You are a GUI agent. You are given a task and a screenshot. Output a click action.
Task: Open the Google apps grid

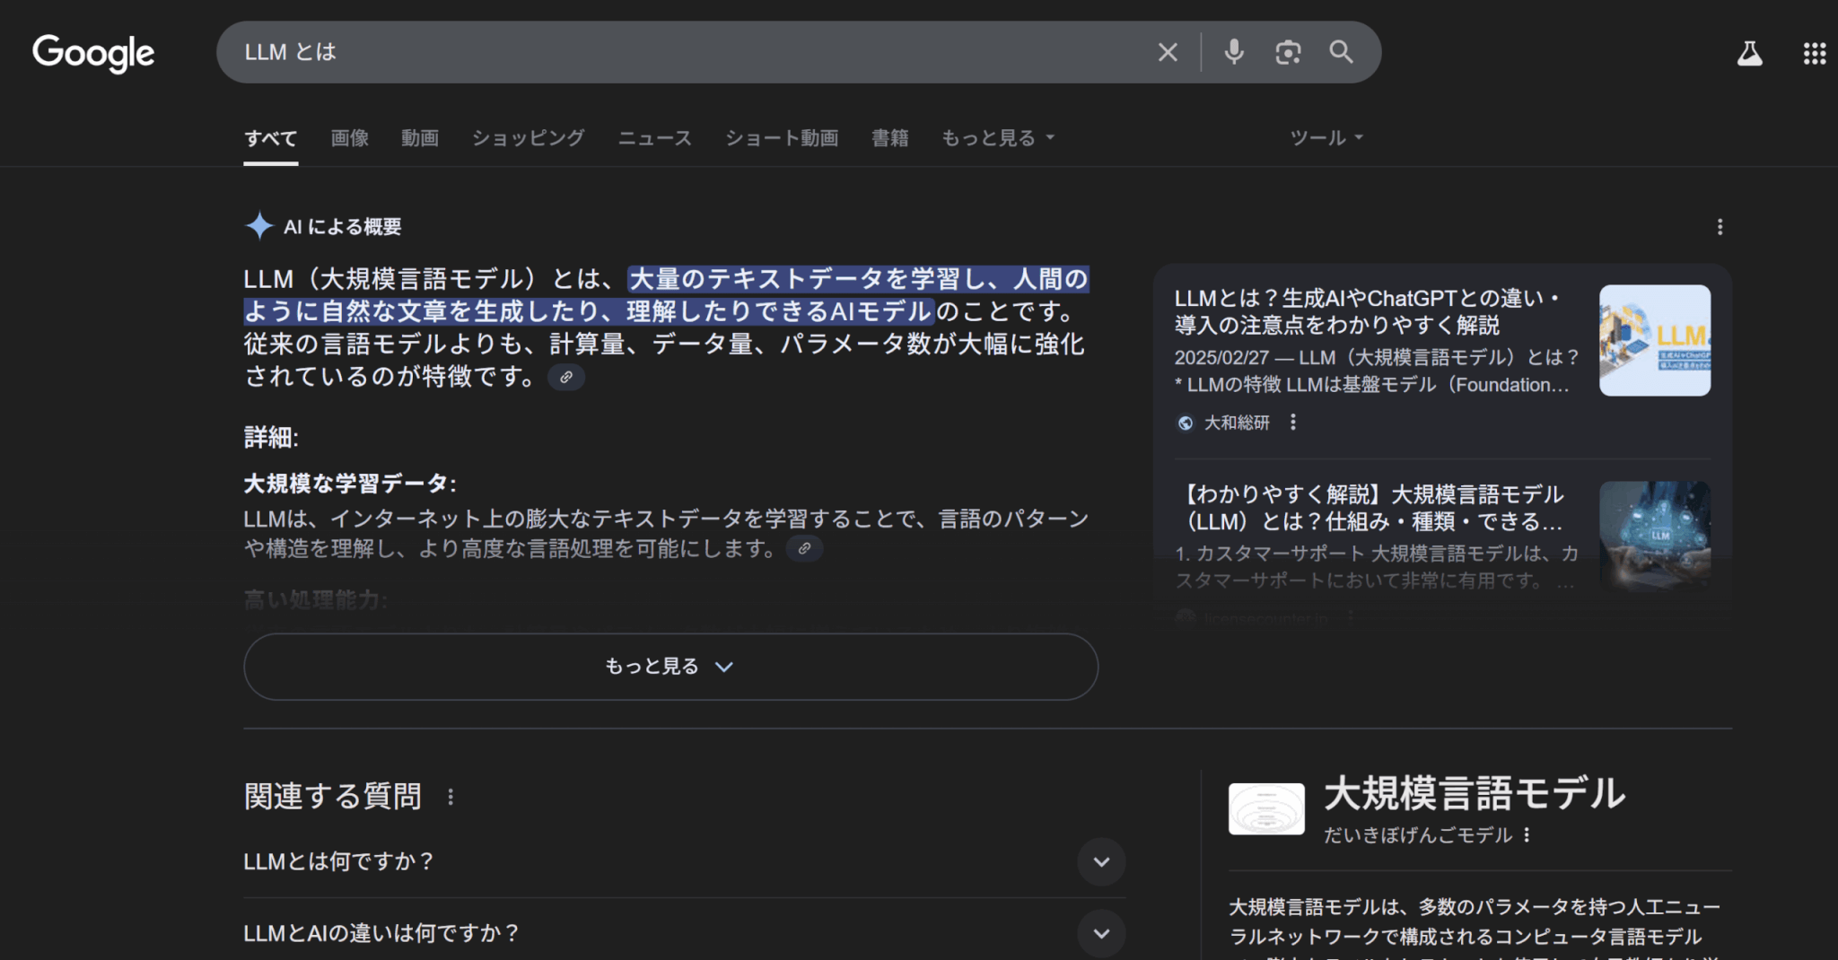(x=1814, y=53)
